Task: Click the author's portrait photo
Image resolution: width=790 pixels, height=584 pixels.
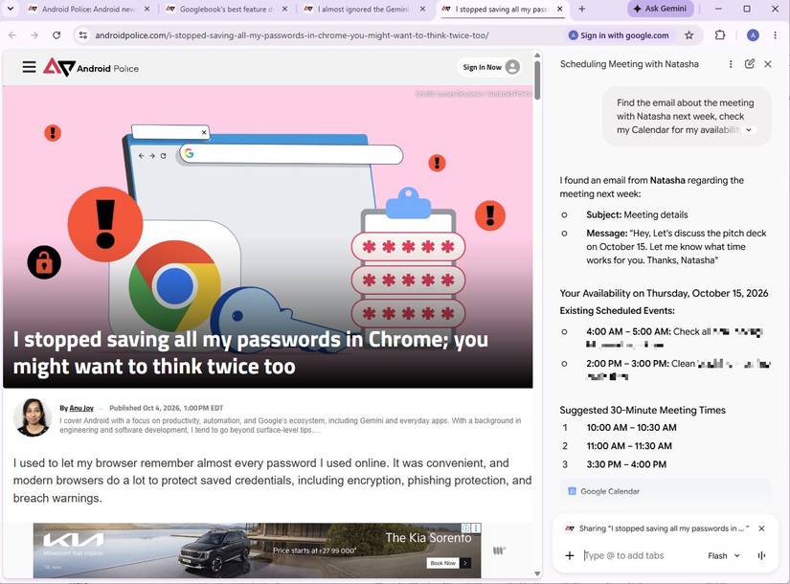Action: (33, 417)
